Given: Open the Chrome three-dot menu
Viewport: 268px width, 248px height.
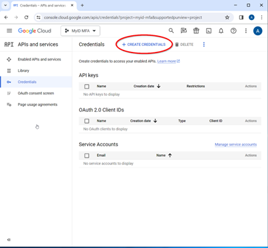Looking at the screenshot, I should [261, 17].
